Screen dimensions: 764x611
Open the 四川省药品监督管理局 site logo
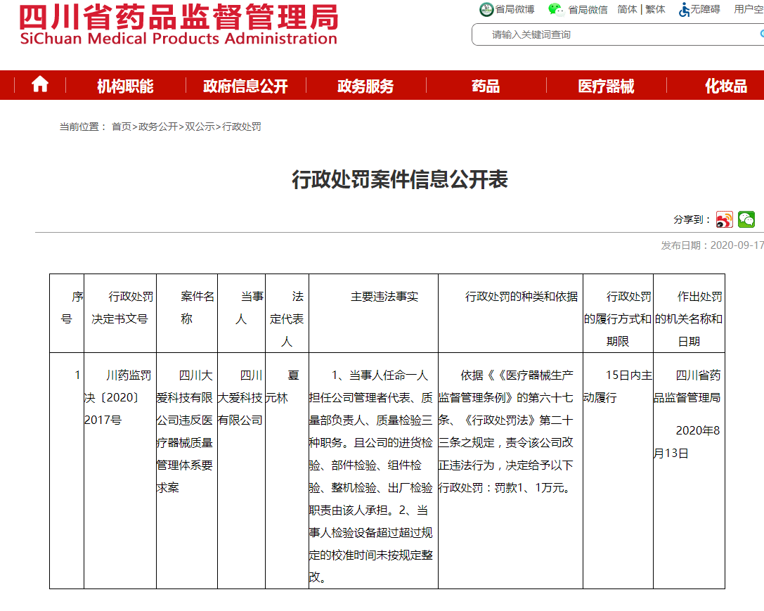point(179,24)
